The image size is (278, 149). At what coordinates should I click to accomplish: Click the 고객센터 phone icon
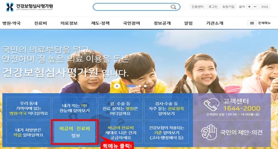pos(211,105)
